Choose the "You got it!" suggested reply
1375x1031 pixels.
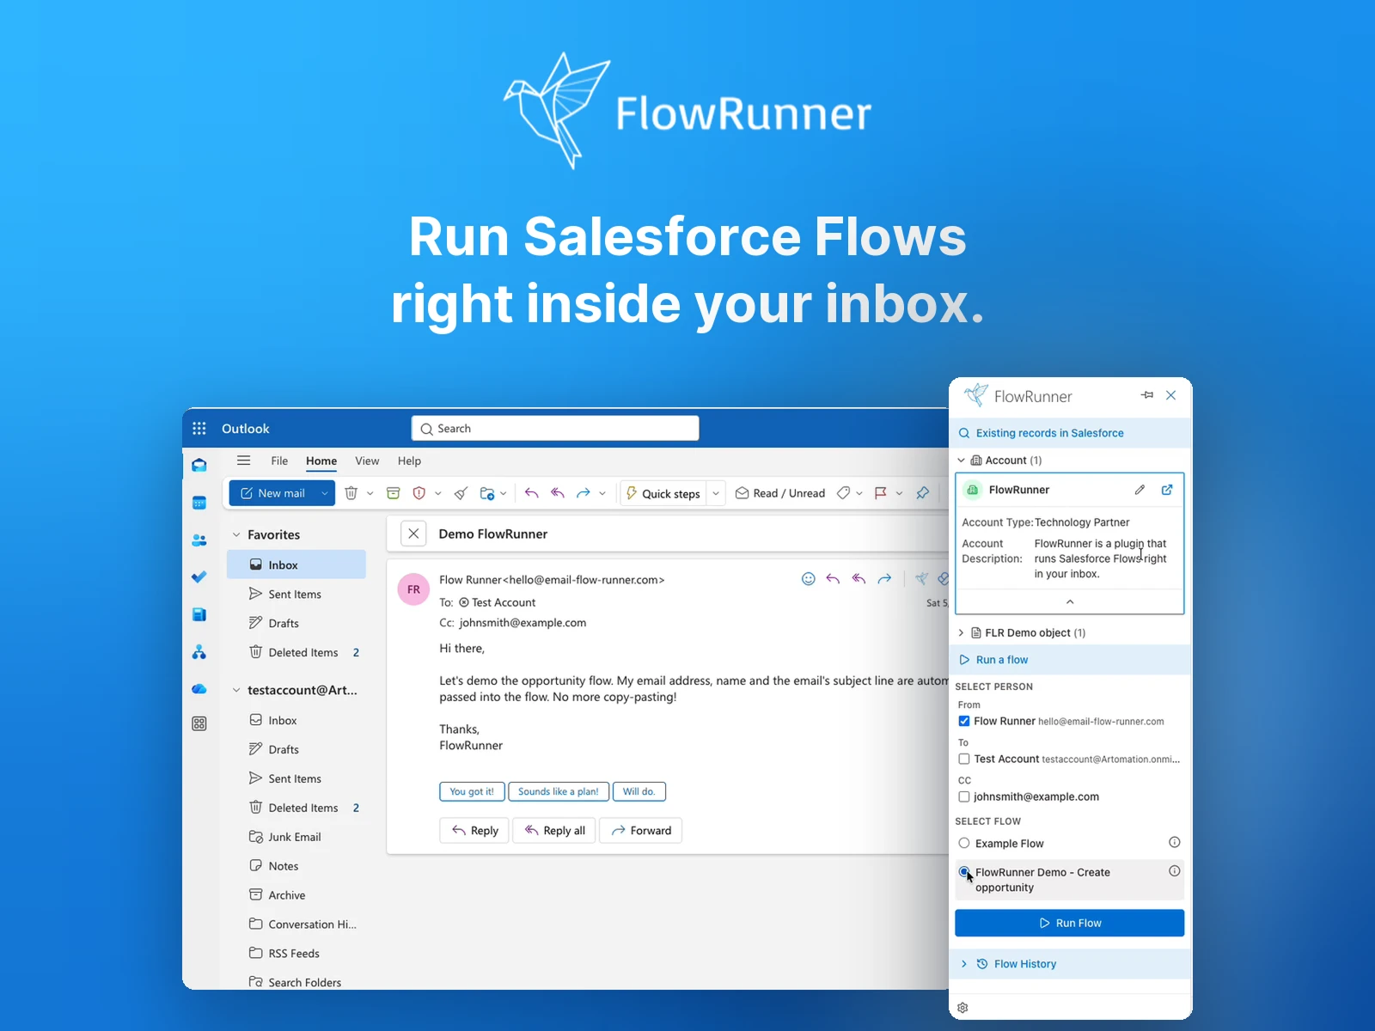point(472,791)
